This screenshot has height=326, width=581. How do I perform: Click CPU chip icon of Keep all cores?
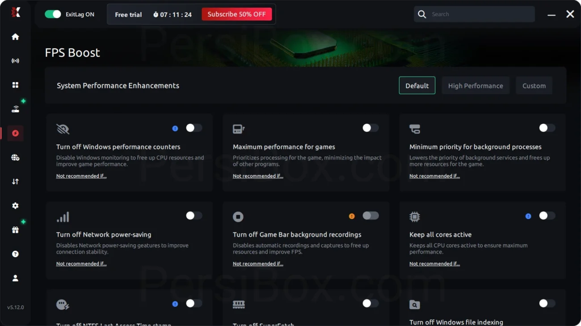[415, 217]
